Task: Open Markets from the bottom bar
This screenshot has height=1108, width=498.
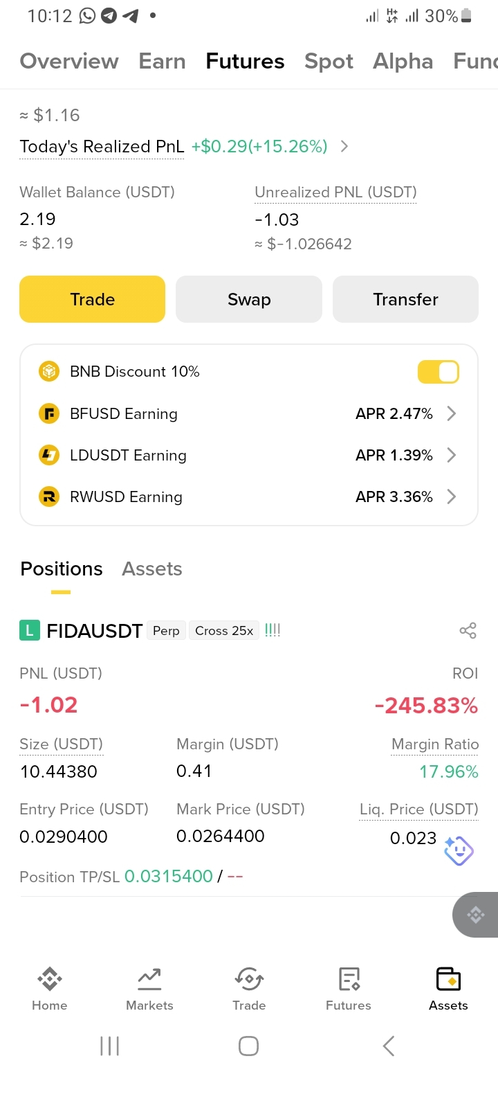Action: point(149,989)
